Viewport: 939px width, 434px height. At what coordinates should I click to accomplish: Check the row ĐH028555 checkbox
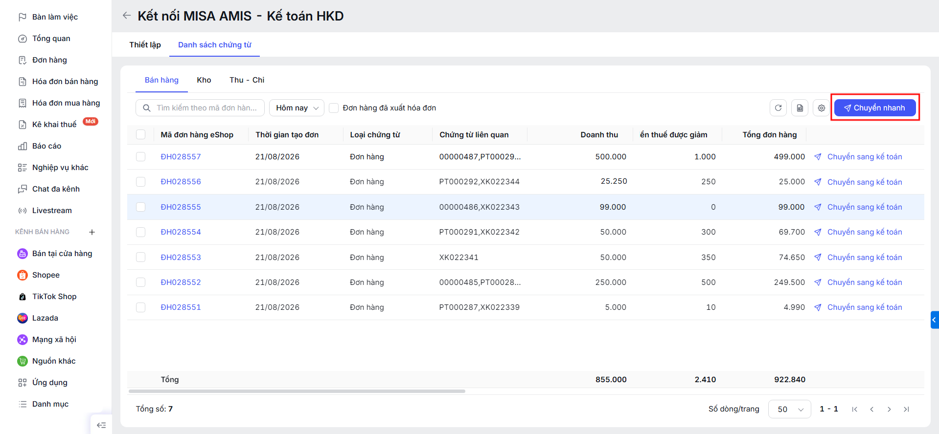[x=141, y=207]
